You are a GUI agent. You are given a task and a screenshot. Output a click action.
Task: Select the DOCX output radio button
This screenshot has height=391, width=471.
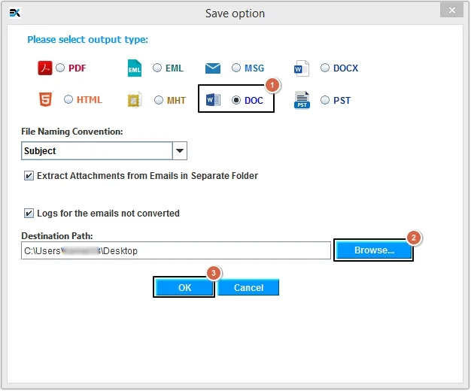(325, 68)
